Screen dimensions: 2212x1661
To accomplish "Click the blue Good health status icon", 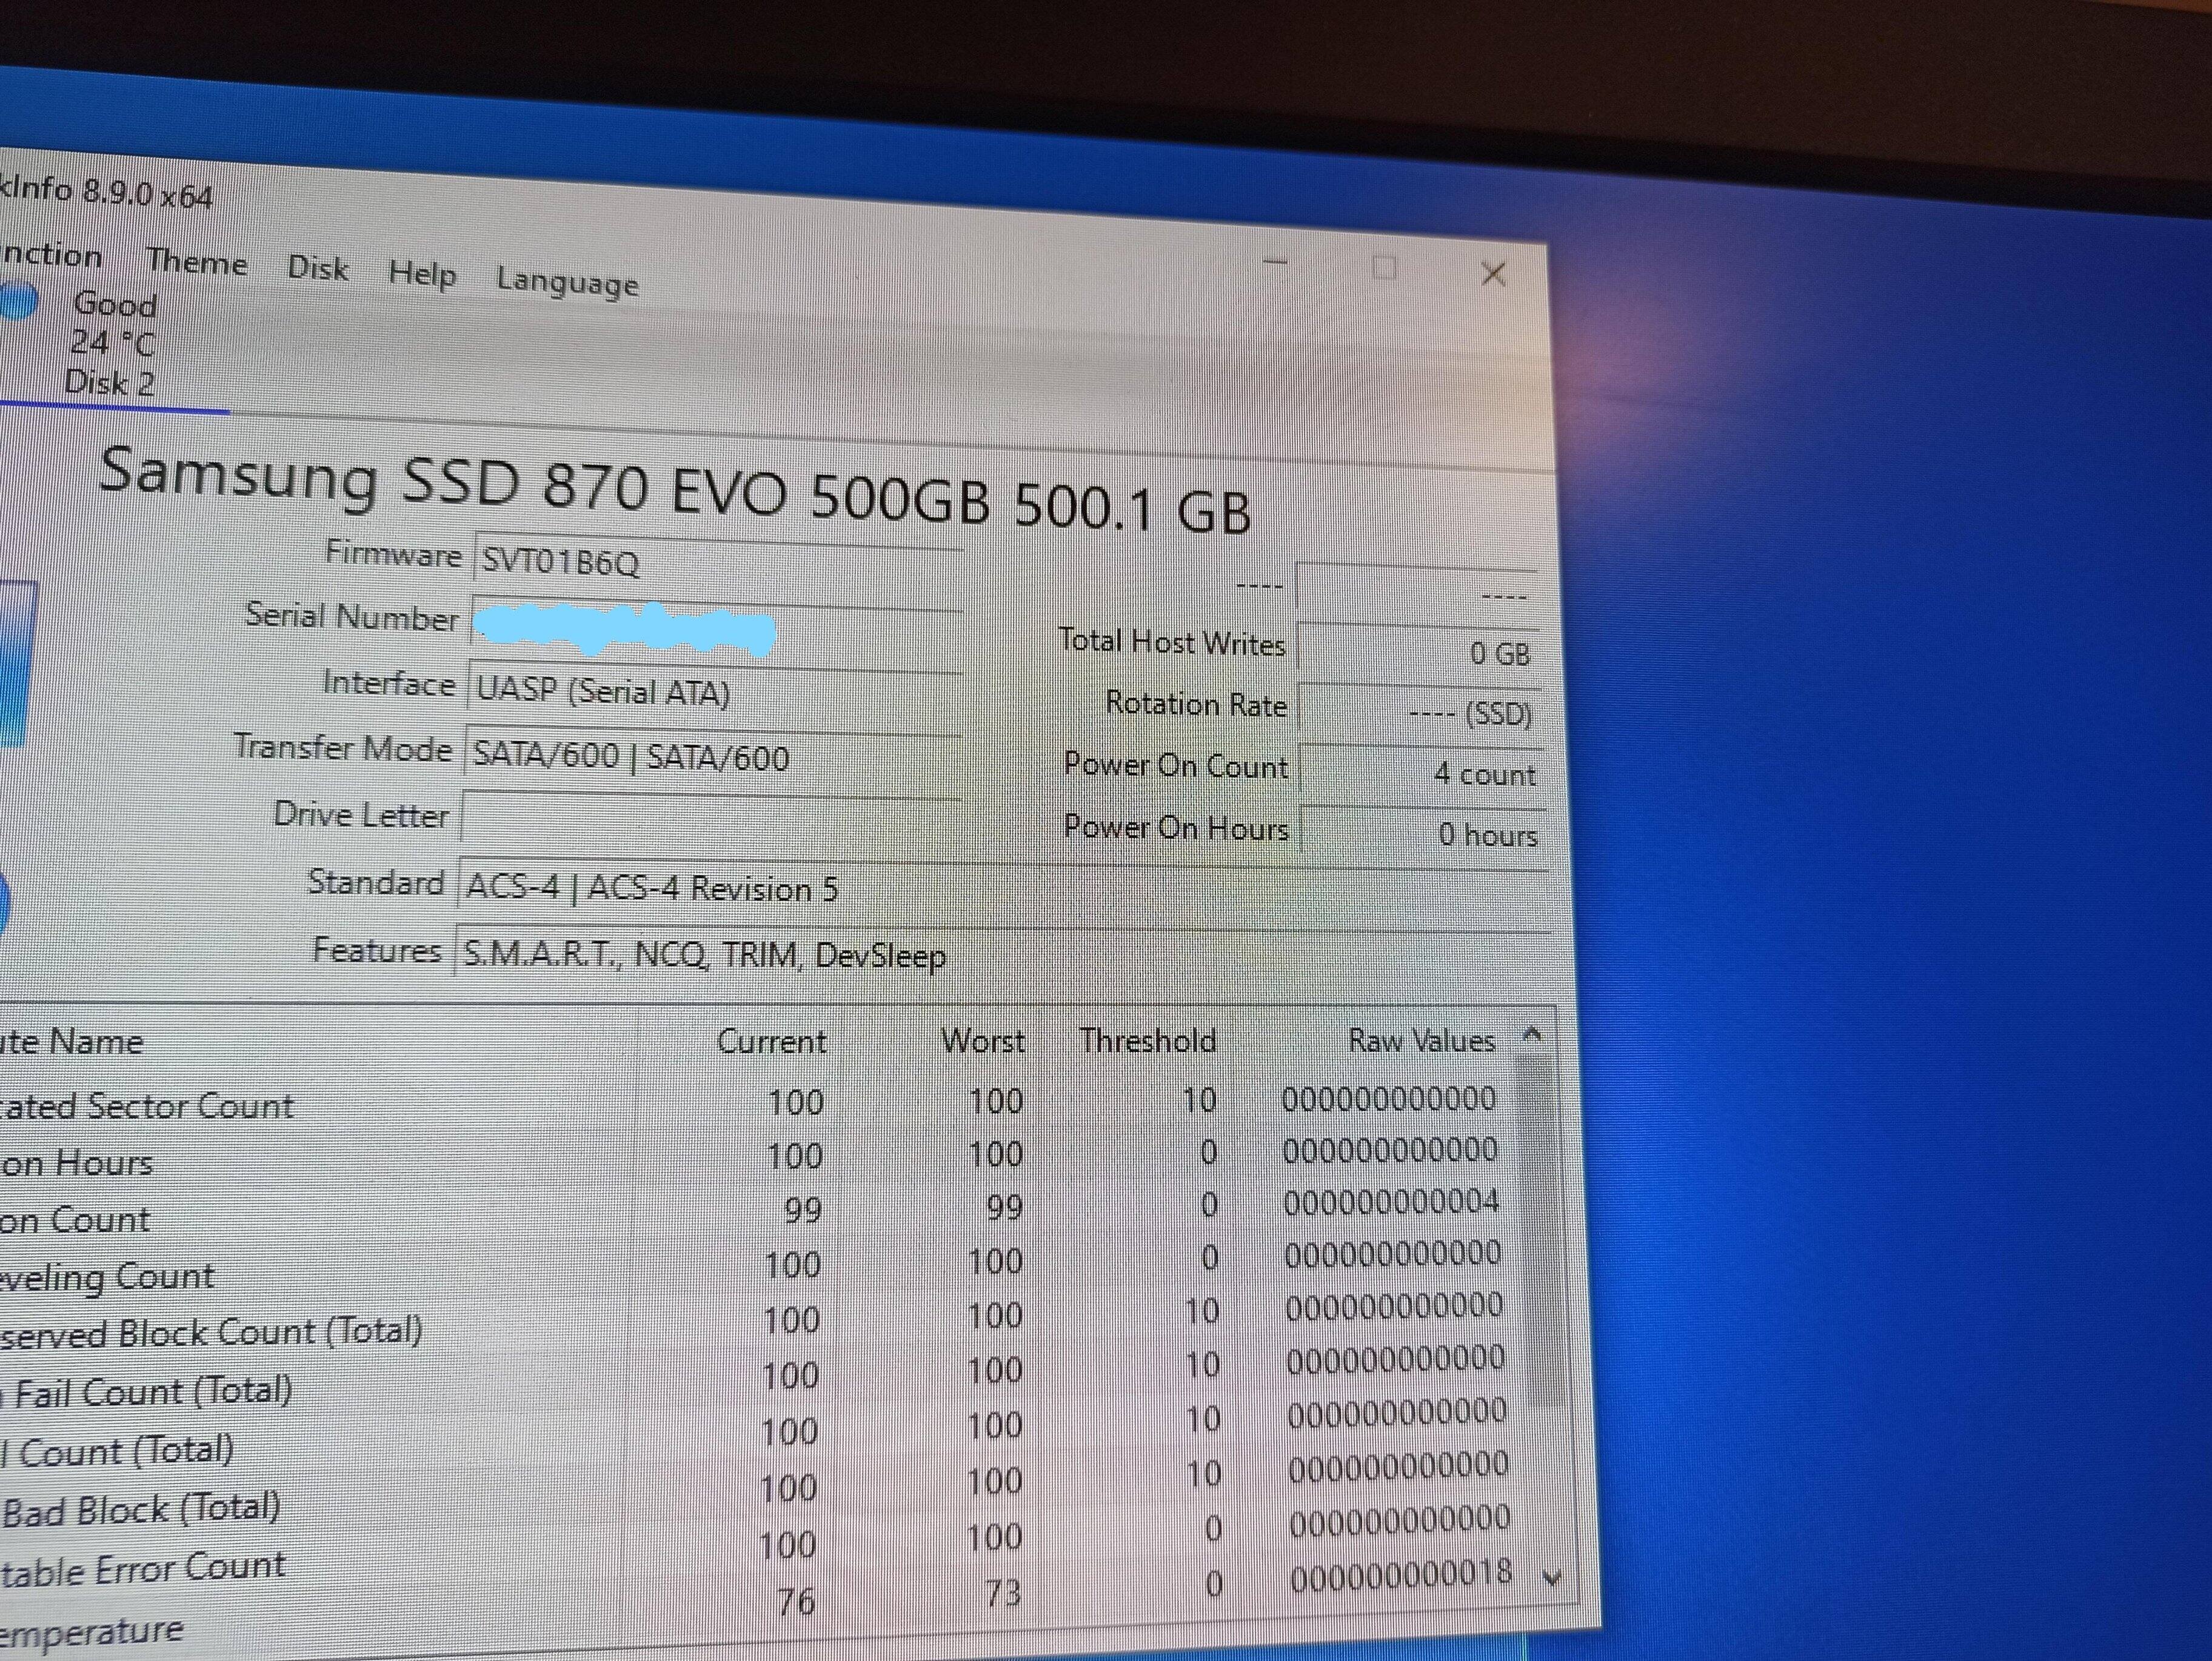I will (18, 301).
